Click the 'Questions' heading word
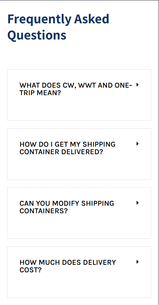Viewport: 159px width, 305px height. pyautogui.click(x=37, y=35)
